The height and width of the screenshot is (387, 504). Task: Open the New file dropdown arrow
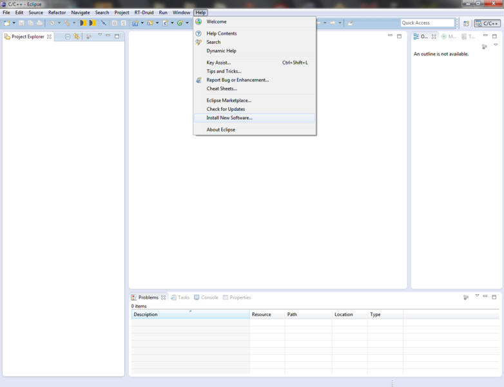[x=14, y=23]
